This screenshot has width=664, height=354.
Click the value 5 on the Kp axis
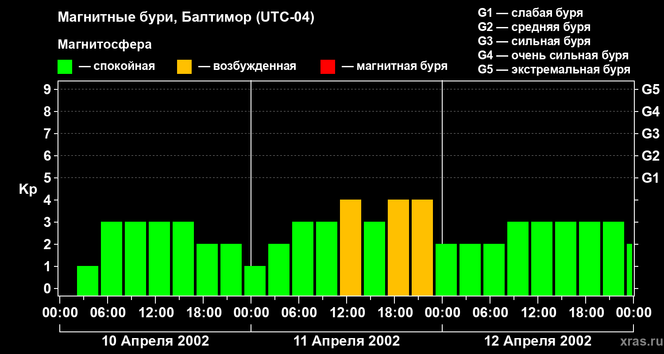pos(48,178)
